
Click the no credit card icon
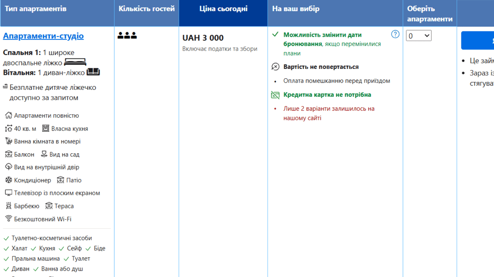[x=276, y=95]
